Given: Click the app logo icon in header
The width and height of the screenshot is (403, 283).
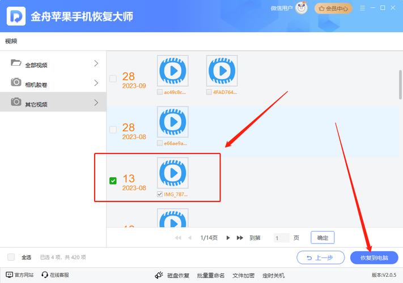Looking at the screenshot, I should pos(16,16).
